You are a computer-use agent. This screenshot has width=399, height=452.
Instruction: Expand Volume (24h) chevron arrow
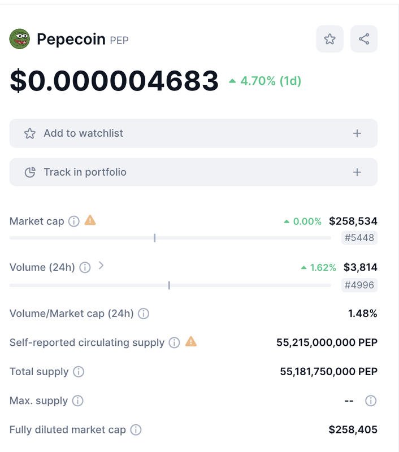tap(101, 266)
